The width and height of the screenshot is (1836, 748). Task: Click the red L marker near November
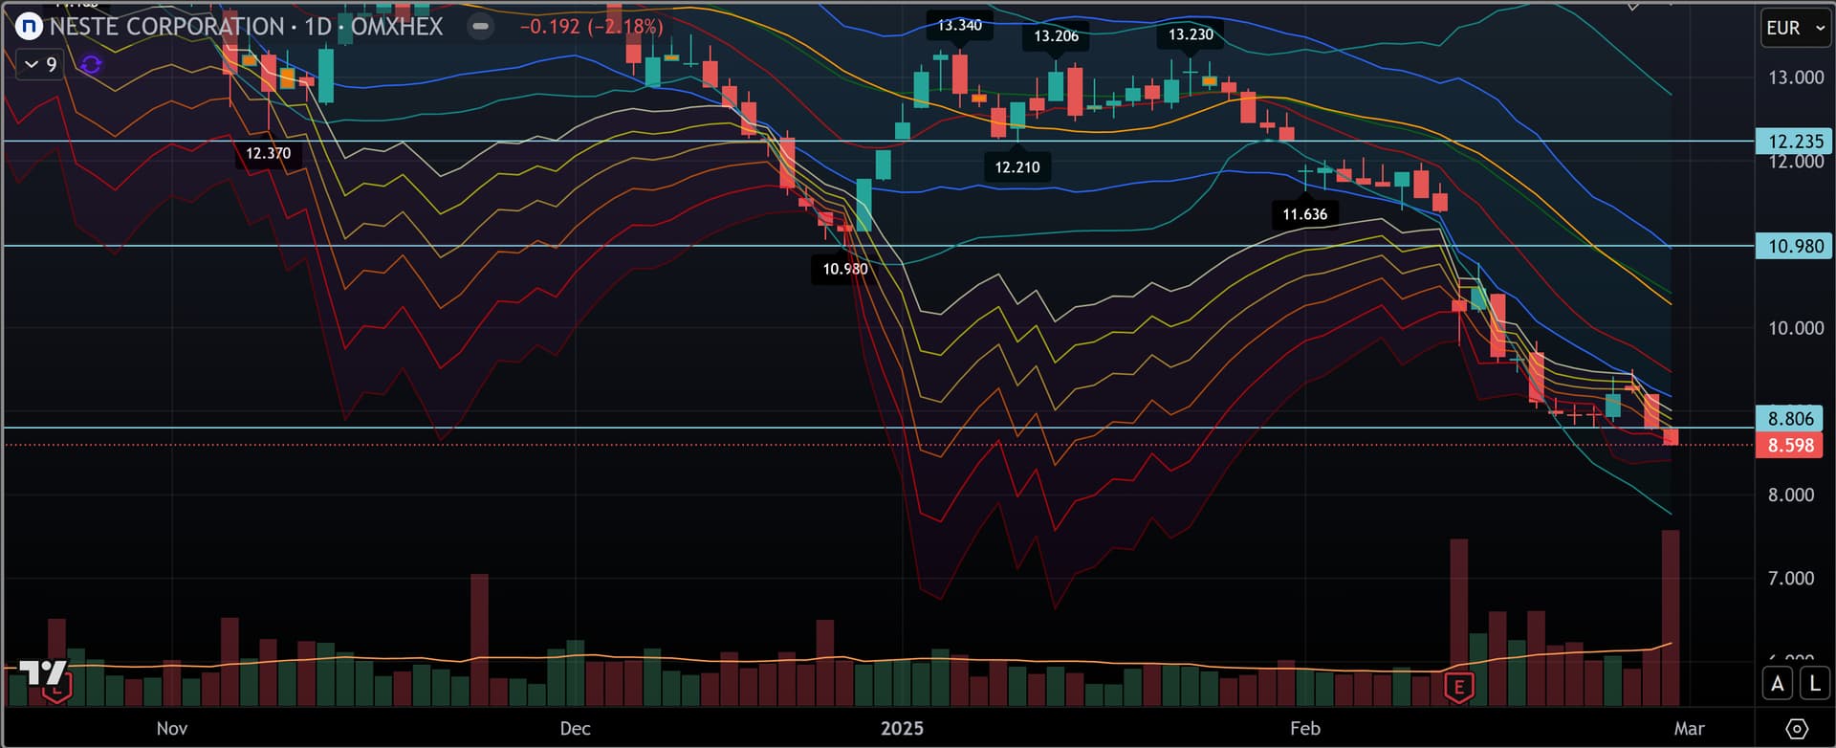tap(57, 689)
